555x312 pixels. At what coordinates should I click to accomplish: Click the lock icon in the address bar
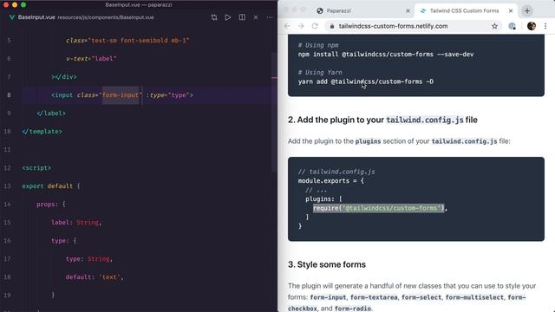point(331,26)
